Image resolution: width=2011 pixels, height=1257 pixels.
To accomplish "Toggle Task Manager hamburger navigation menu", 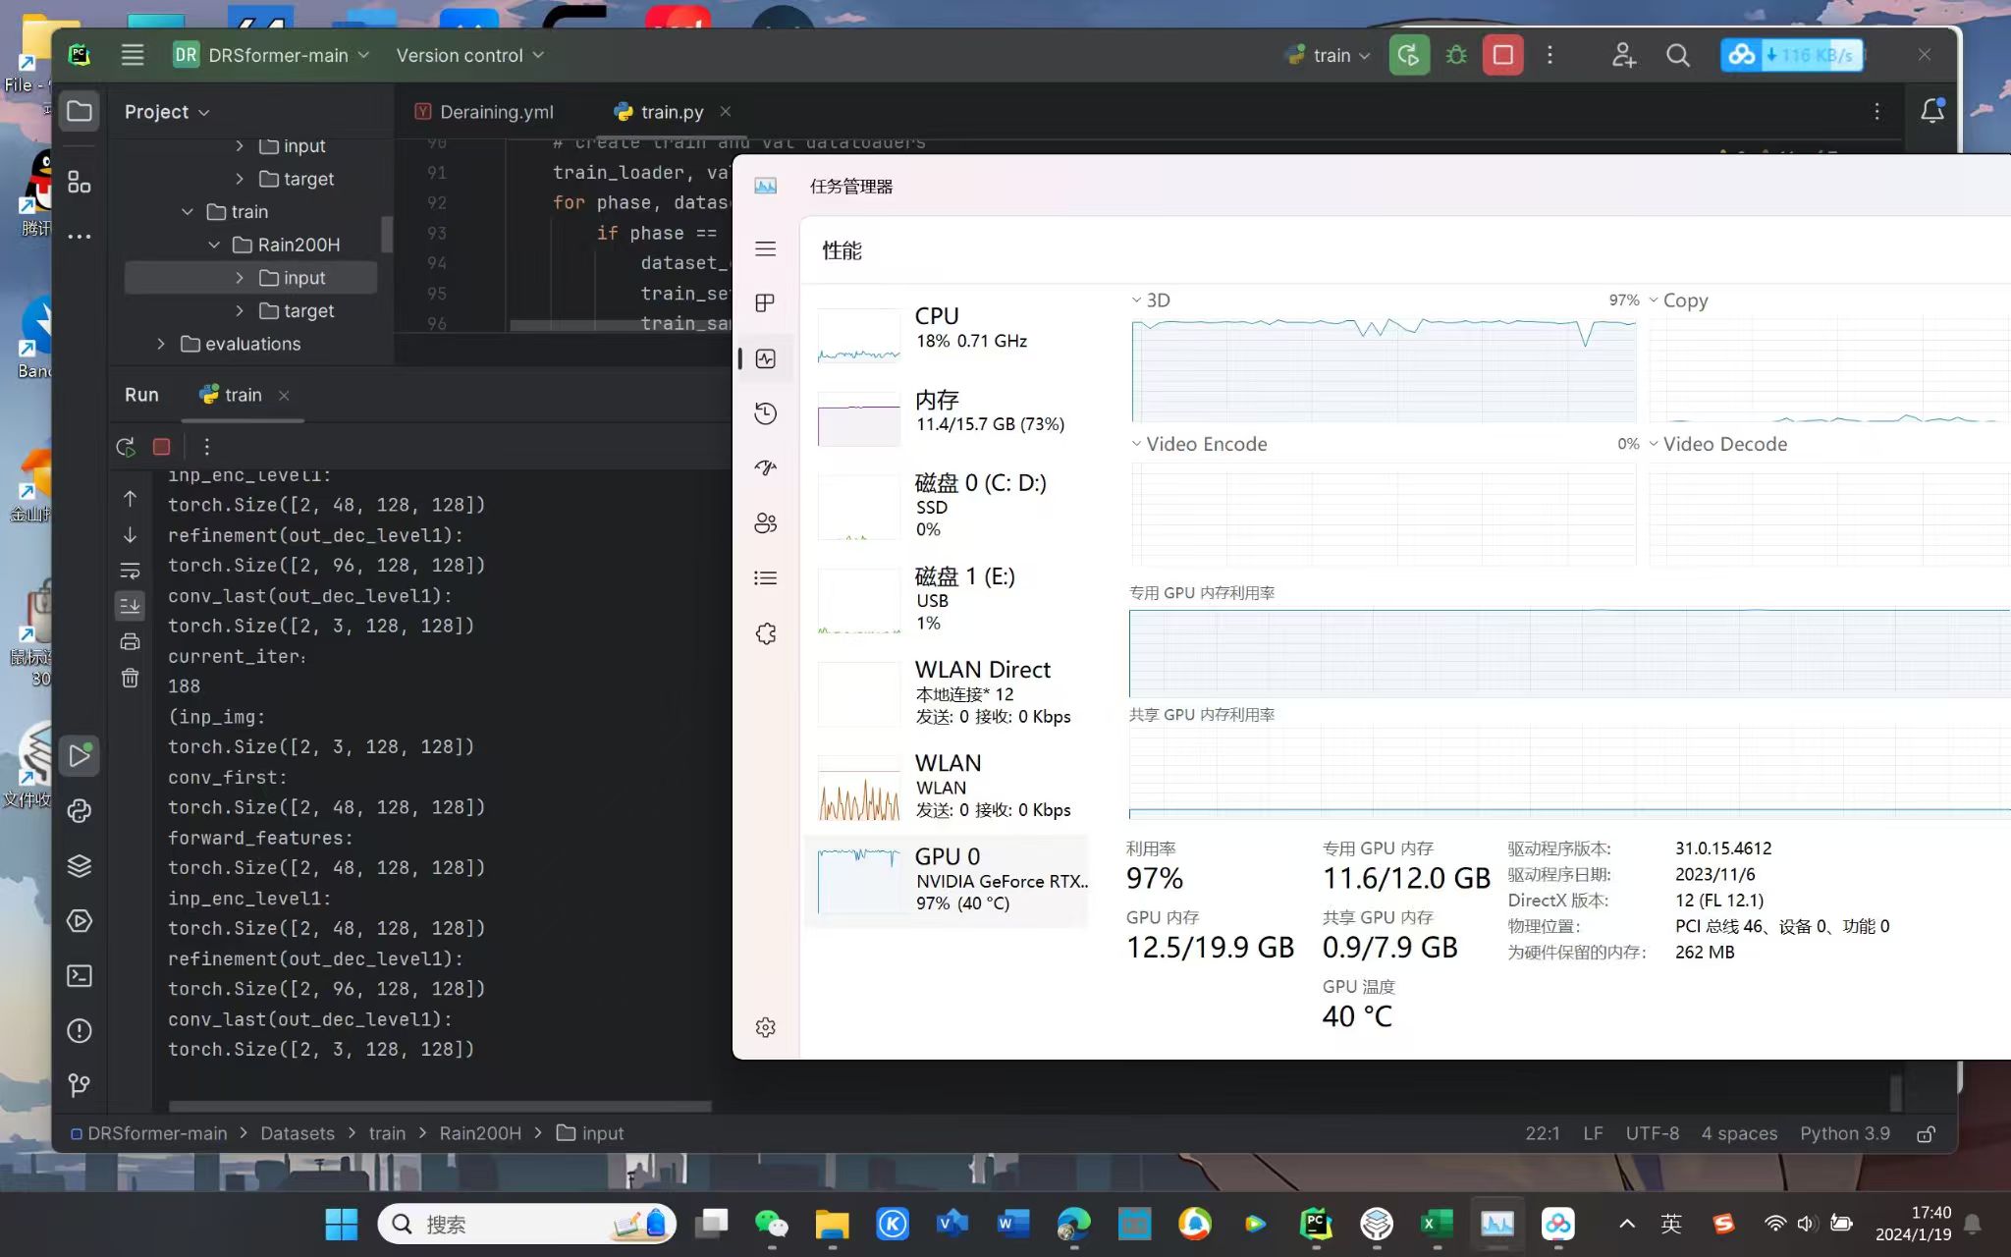I will [x=766, y=249].
